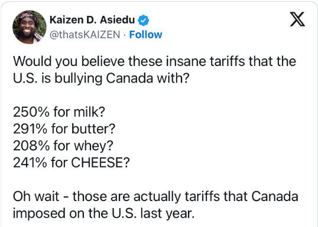318x227 pixels.
Task: Click the capitalized word 'CHEESE?'
Action: click(x=100, y=163)
